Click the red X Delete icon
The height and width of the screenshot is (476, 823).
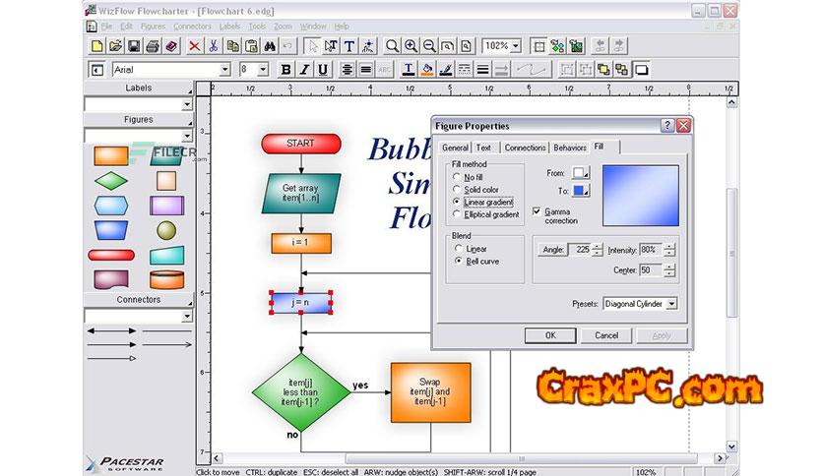click(x=194, y=46)
